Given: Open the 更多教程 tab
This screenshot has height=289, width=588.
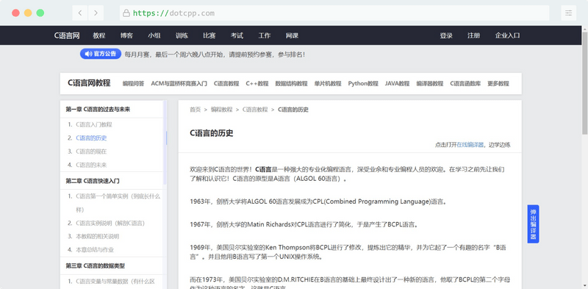Looking at the screenshot, I should coord(498,84).
